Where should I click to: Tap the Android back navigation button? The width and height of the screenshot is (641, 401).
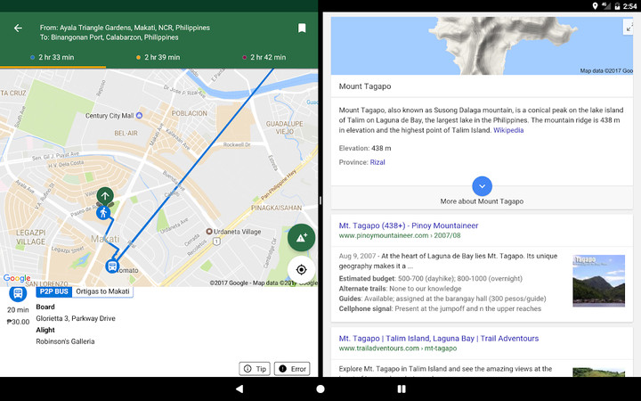(x=239, y=389)
